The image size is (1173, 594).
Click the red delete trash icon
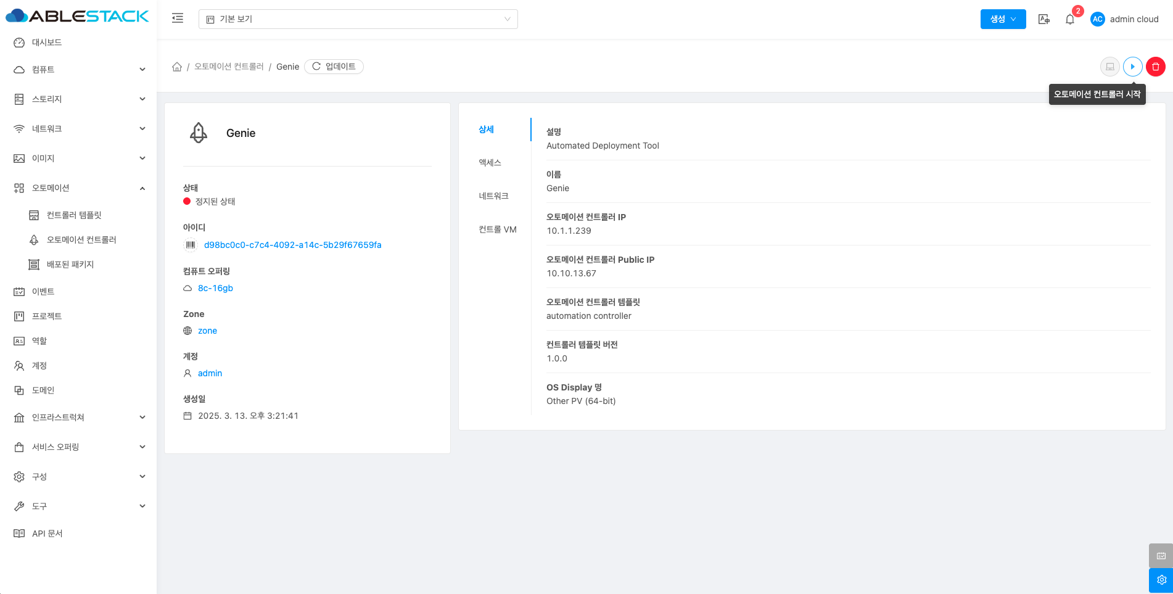pos(1155,67)
